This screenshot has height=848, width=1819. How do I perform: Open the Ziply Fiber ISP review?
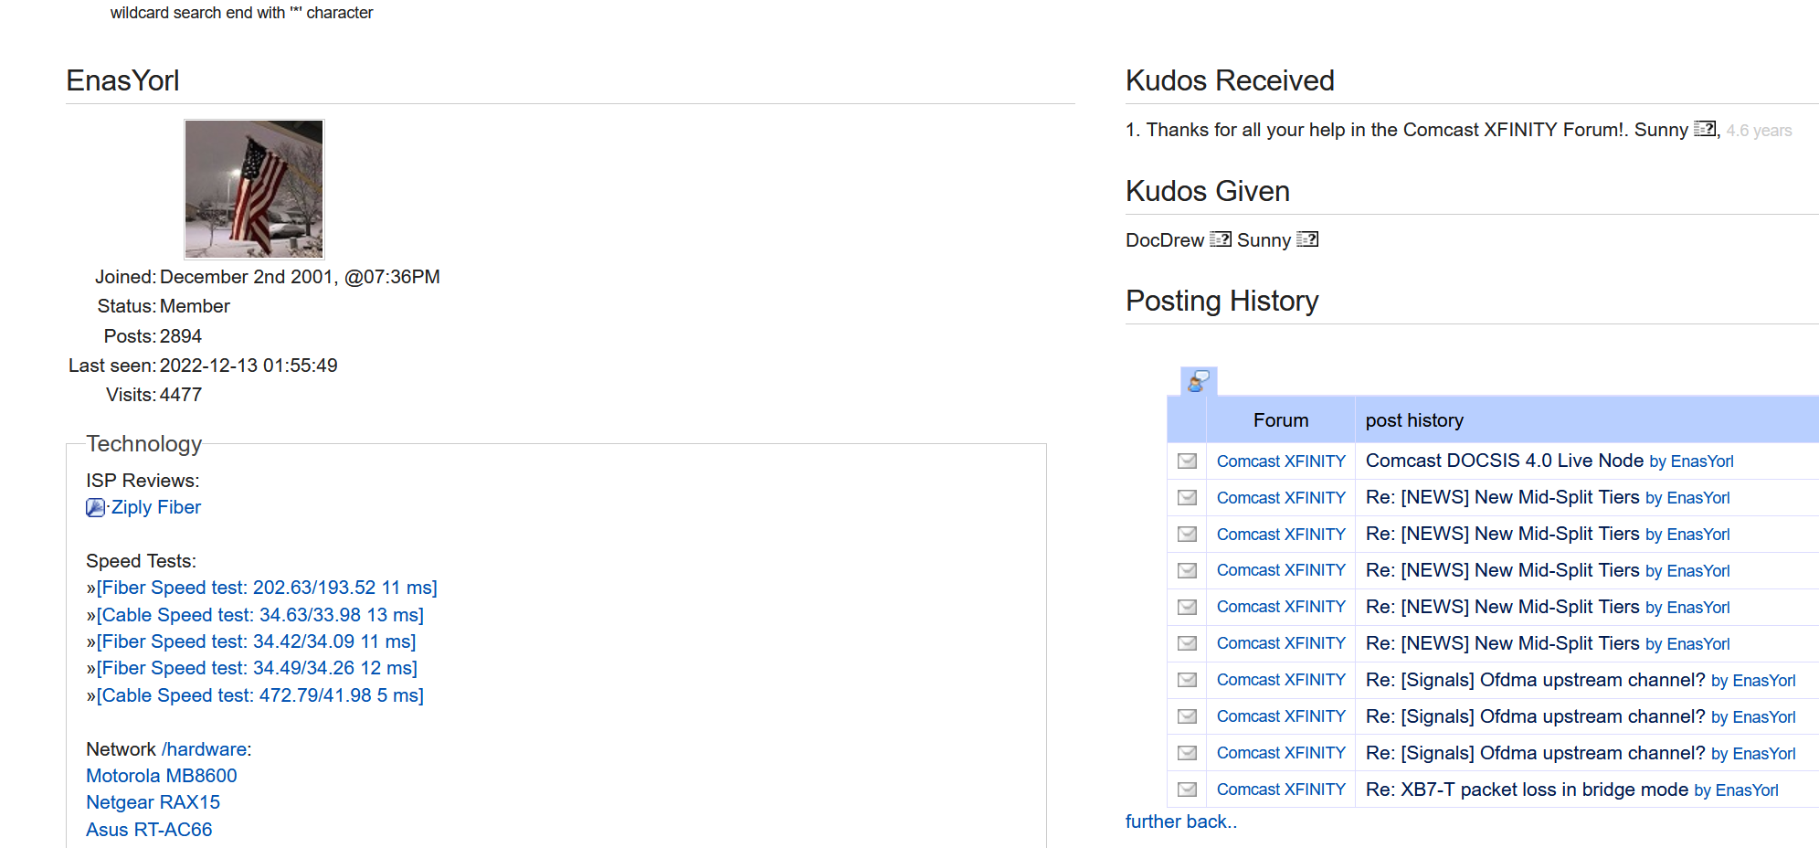point(155,507)
